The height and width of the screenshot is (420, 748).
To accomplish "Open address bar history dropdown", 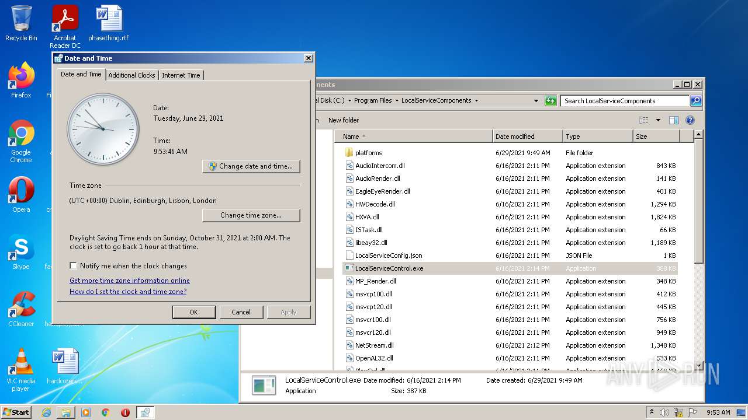I will pos(536,100).
